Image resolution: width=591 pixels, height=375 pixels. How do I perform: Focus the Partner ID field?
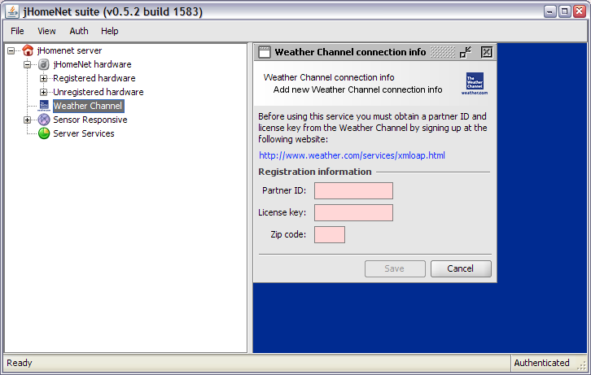click(x=353, y=191)
